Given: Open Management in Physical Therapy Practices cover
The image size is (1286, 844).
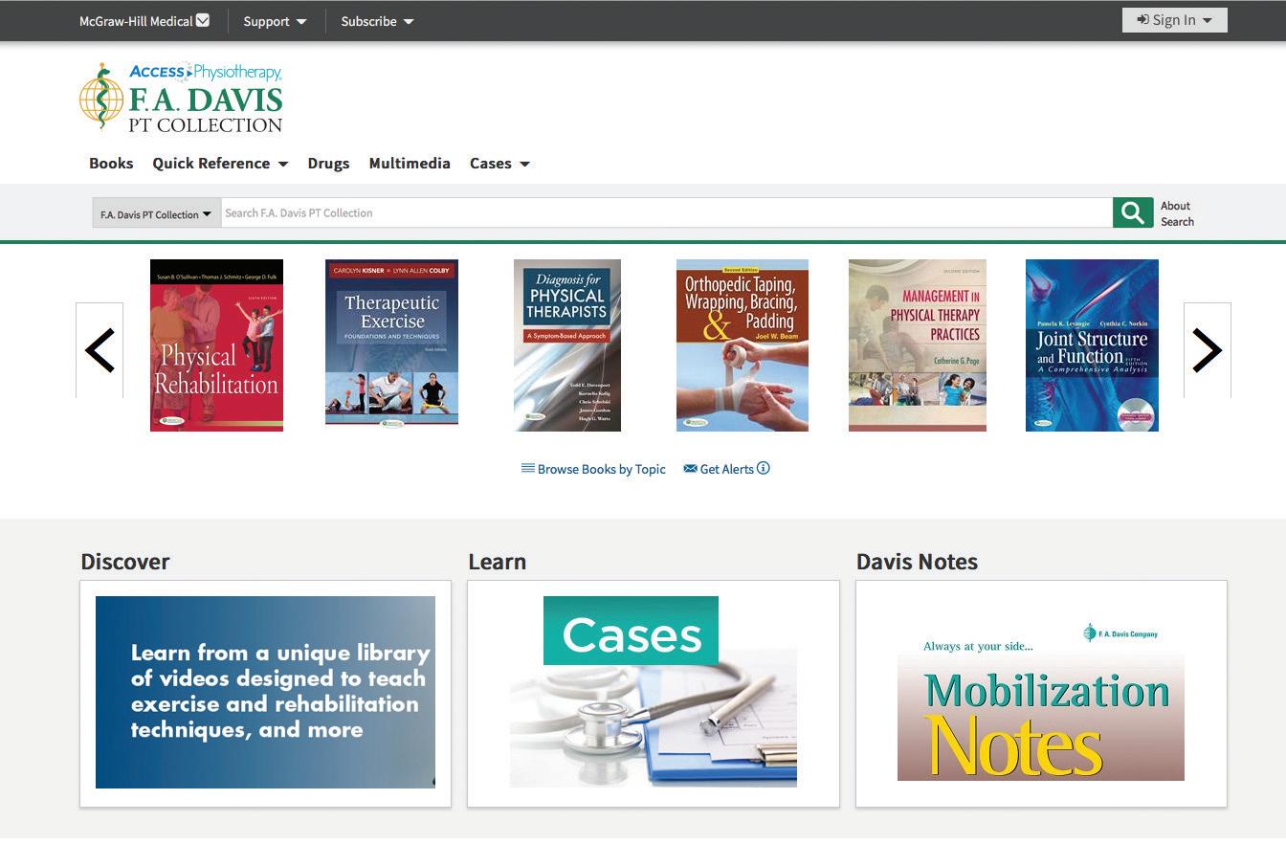Looking at the screenshot, I should pos(918,345).
